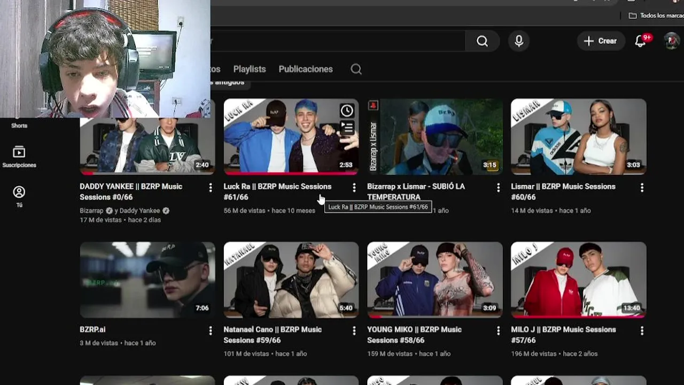Search within channel using magnifier icon
The width and height of the screenshot is (684, 385).
[356, 69]
